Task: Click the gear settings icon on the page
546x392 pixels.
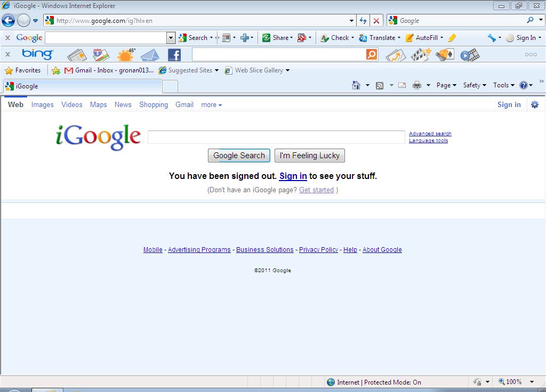Action: (534, 104)
